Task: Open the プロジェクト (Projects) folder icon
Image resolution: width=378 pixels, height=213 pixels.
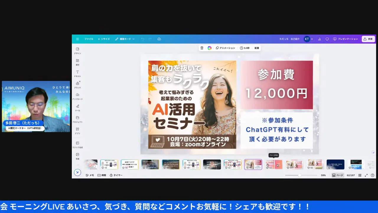Action: click(x=77, y=119)
